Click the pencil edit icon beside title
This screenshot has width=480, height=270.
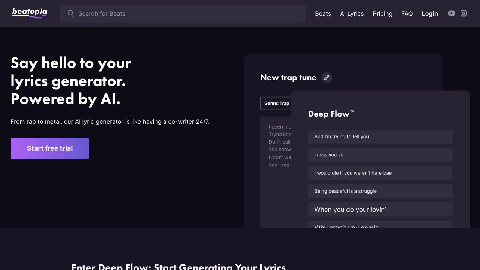click(x=327, y=78)
